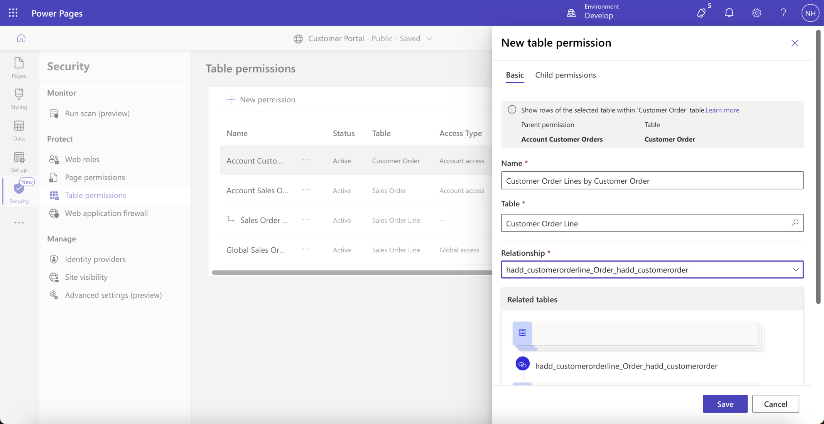
Task: Click the Name input field
Action: point(652,181)
